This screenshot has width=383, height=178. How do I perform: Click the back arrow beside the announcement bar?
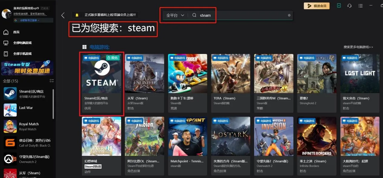[63, 15]
